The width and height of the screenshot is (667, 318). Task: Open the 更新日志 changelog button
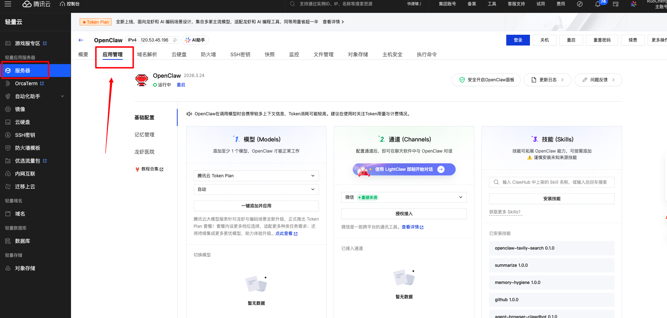click(x=548, y=80)
